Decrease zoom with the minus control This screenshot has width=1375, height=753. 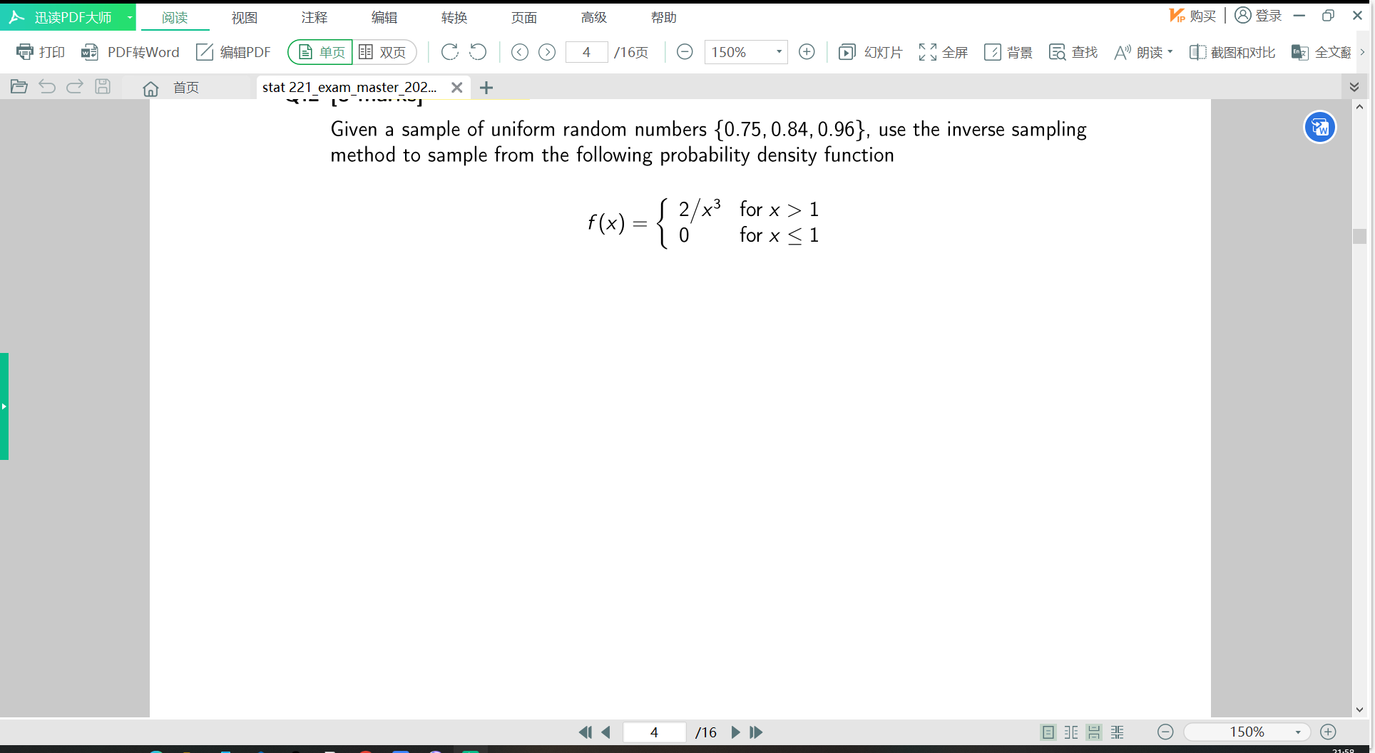(684, 51)
